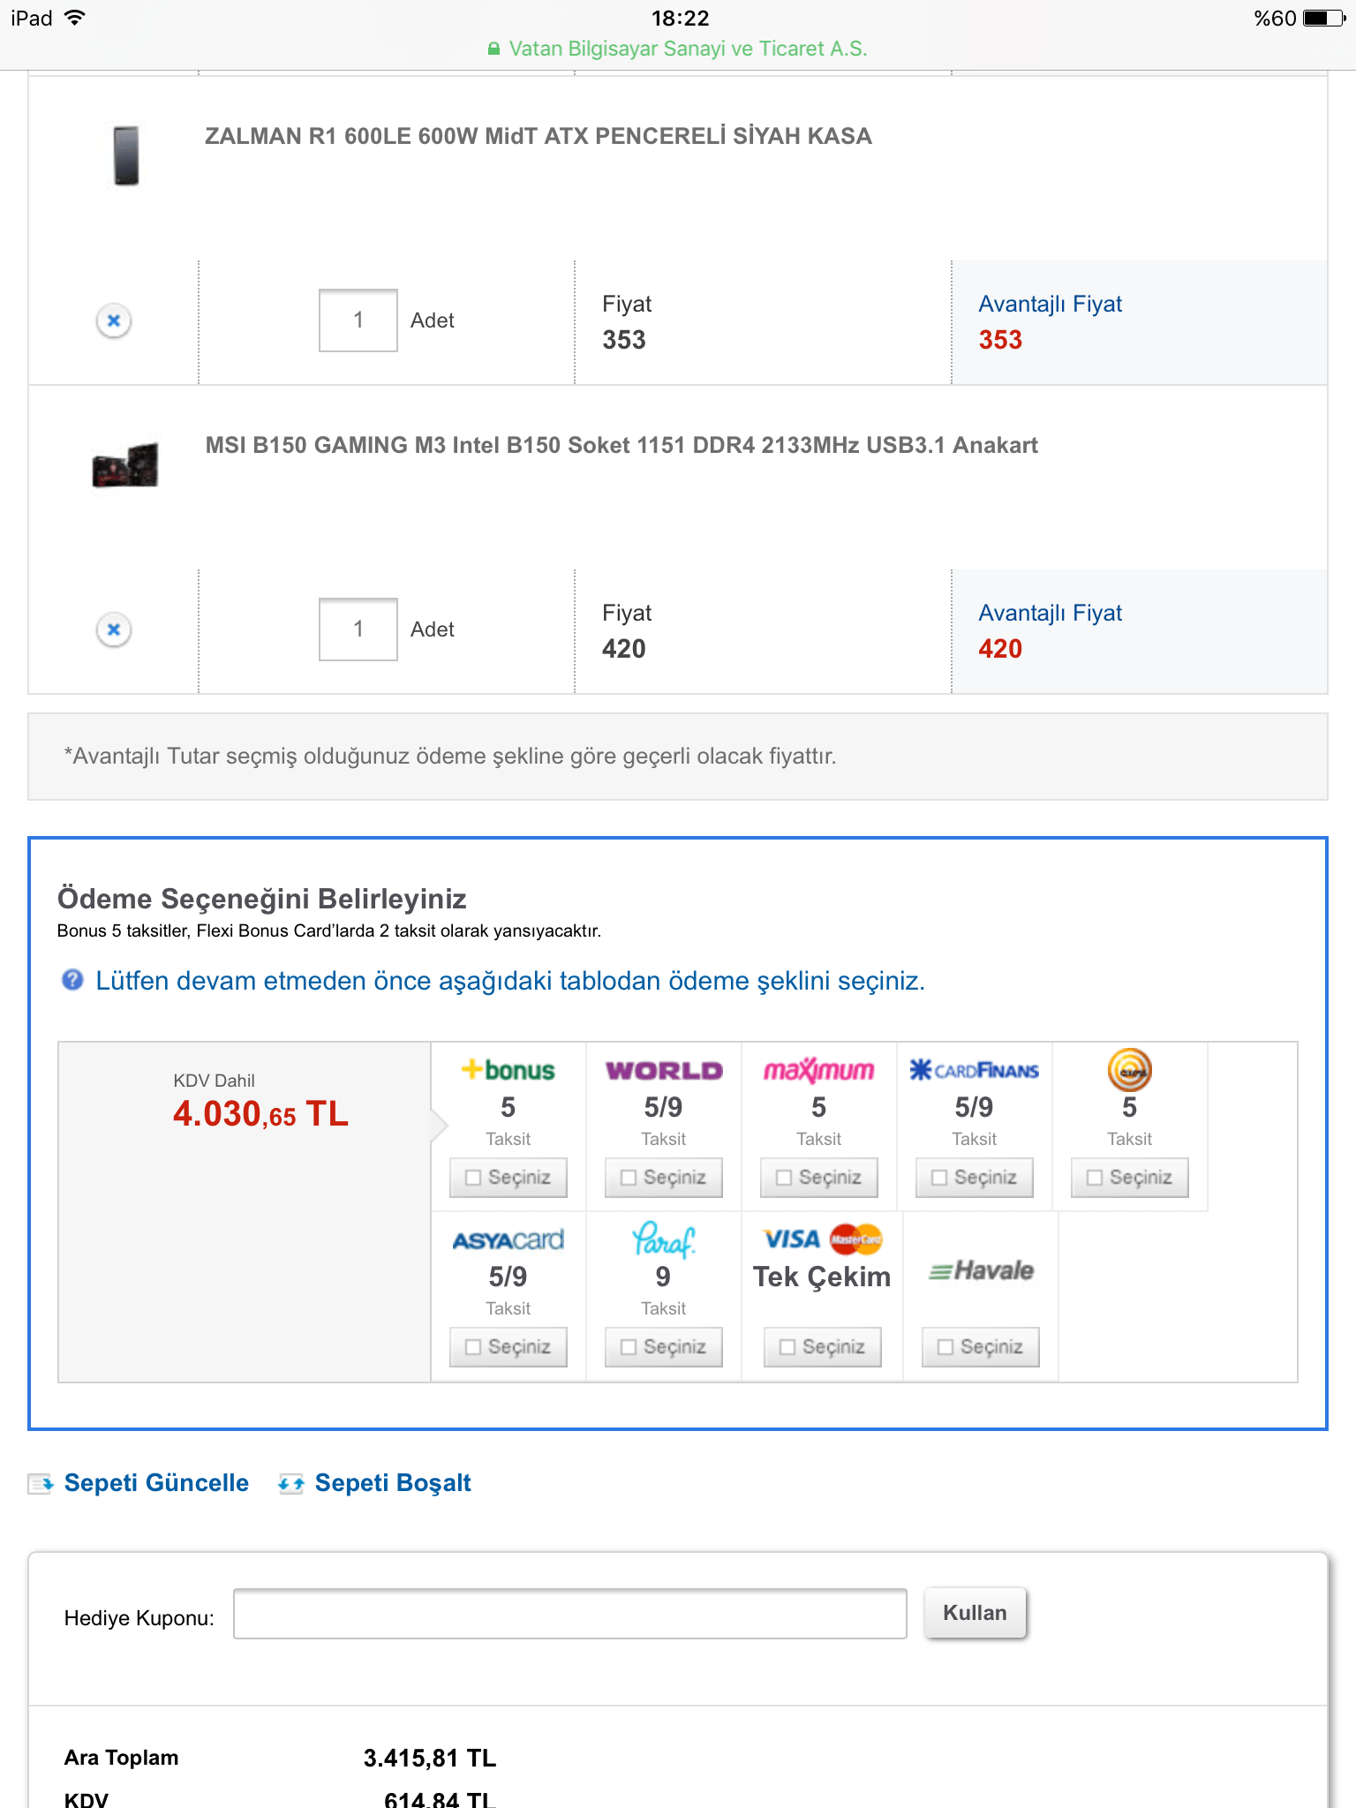Click the Sepeti Boşalt empty-cart icon
The width and height of the screenshot is (1356, 1808).
291,1483
